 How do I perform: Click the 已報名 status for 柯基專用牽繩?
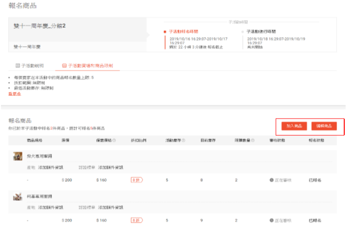[315, 220]
